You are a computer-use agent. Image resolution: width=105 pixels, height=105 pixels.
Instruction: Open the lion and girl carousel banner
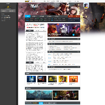pos(64,30)
